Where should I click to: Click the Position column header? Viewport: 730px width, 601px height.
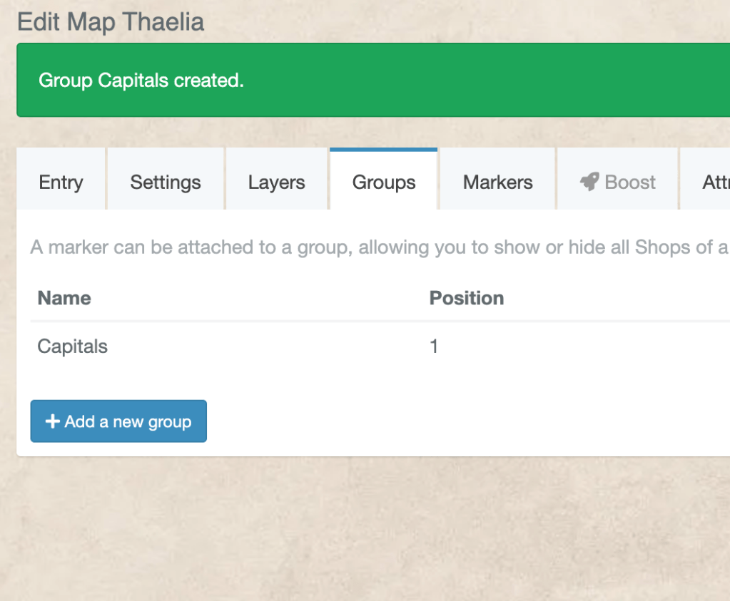point(467,298)
